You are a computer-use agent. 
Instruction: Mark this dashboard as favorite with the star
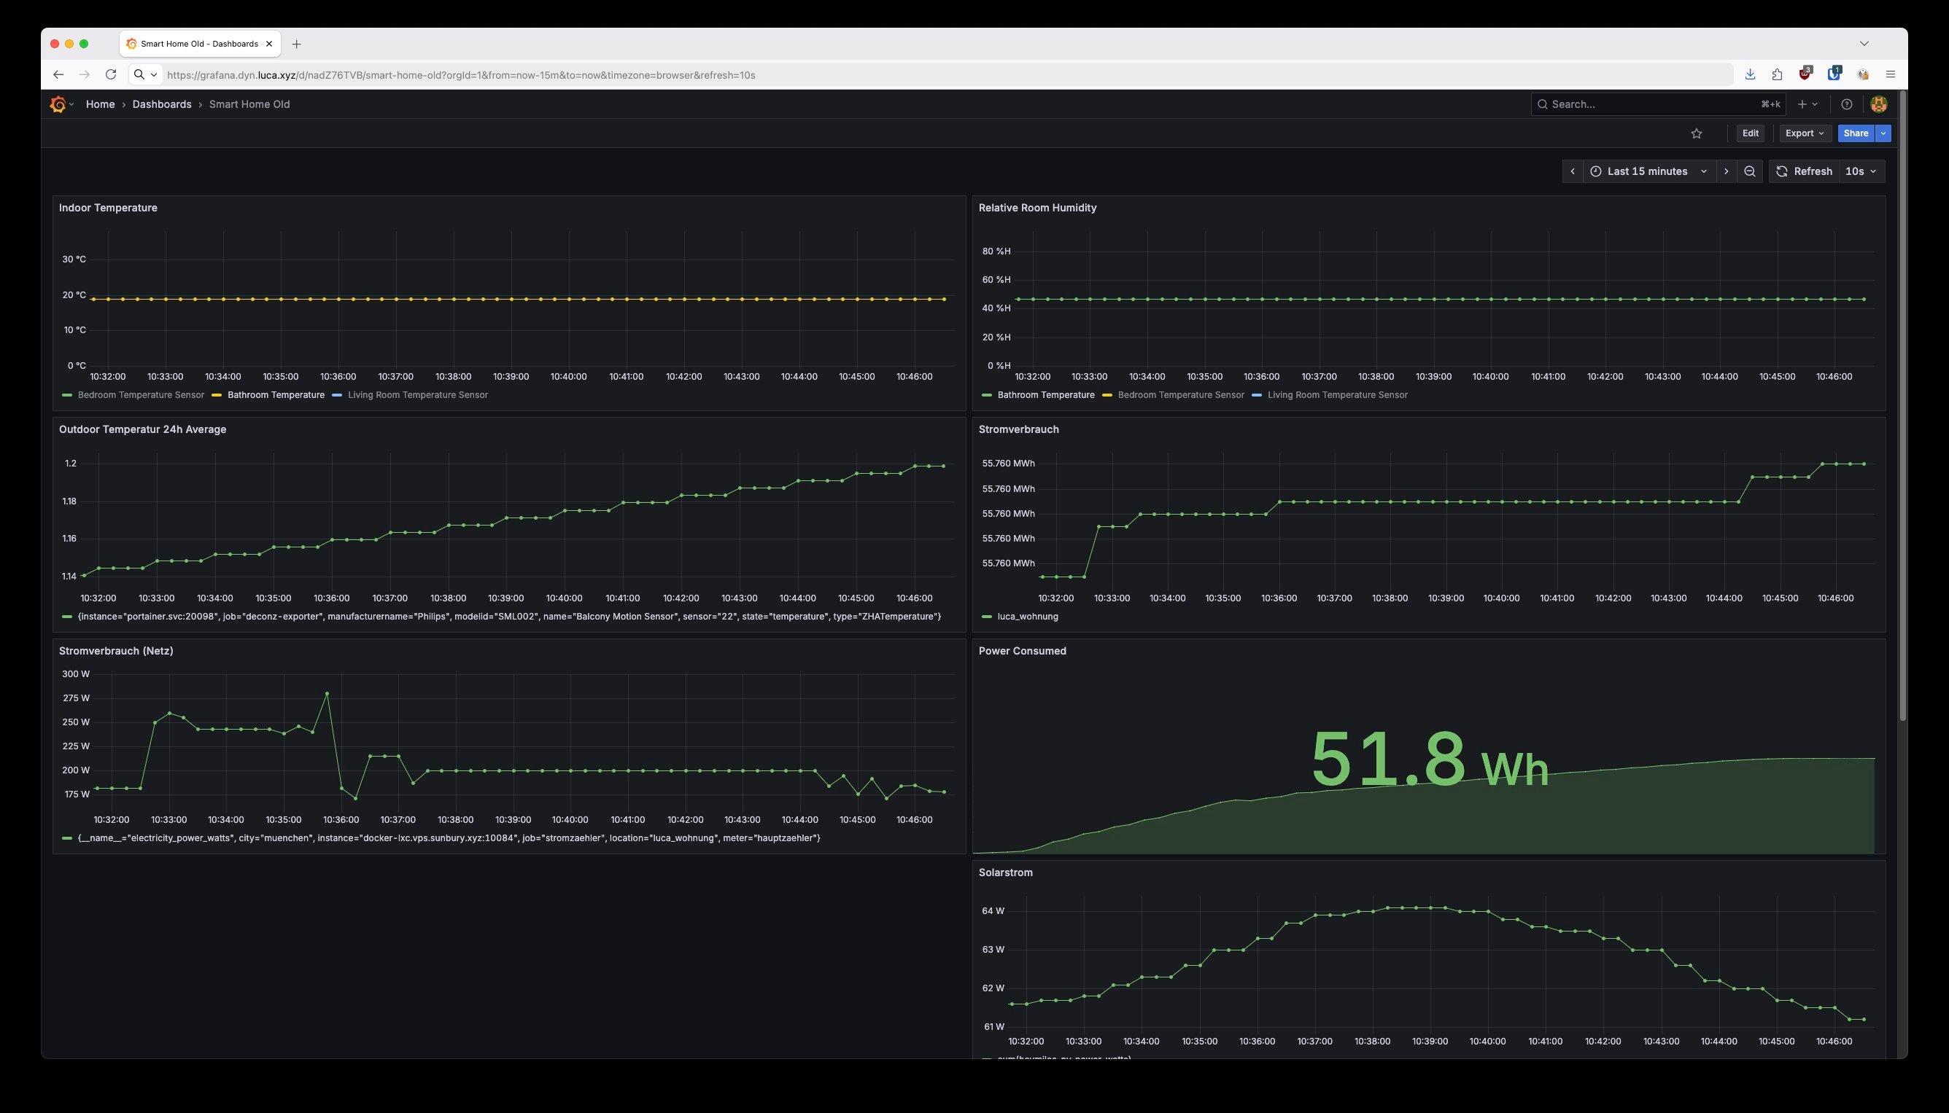coord(1697,133)
